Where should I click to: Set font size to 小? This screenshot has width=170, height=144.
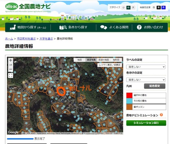[123, 8]
